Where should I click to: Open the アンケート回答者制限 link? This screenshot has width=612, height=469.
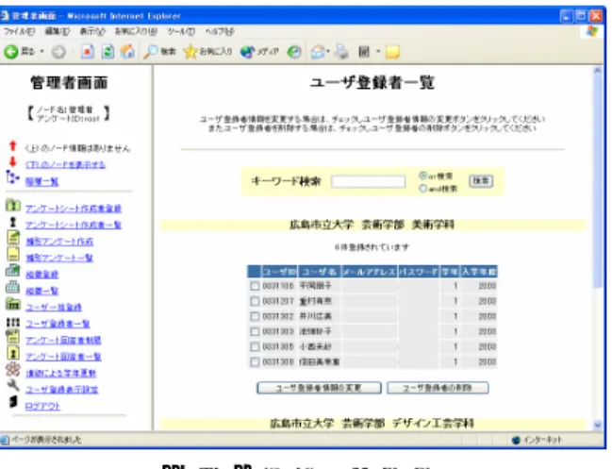coord(63,340)
